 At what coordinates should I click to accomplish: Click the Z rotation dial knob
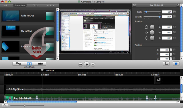pyautogui.click(x=152, y=27)
